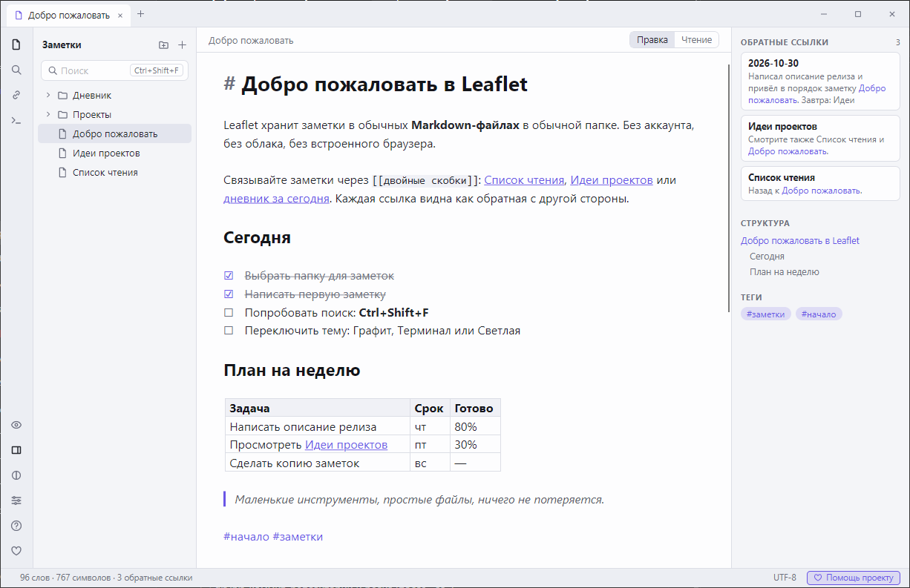Switch to Правка editing mode
The width and height of the screenshot is (910, 588).
click(652, 40)
